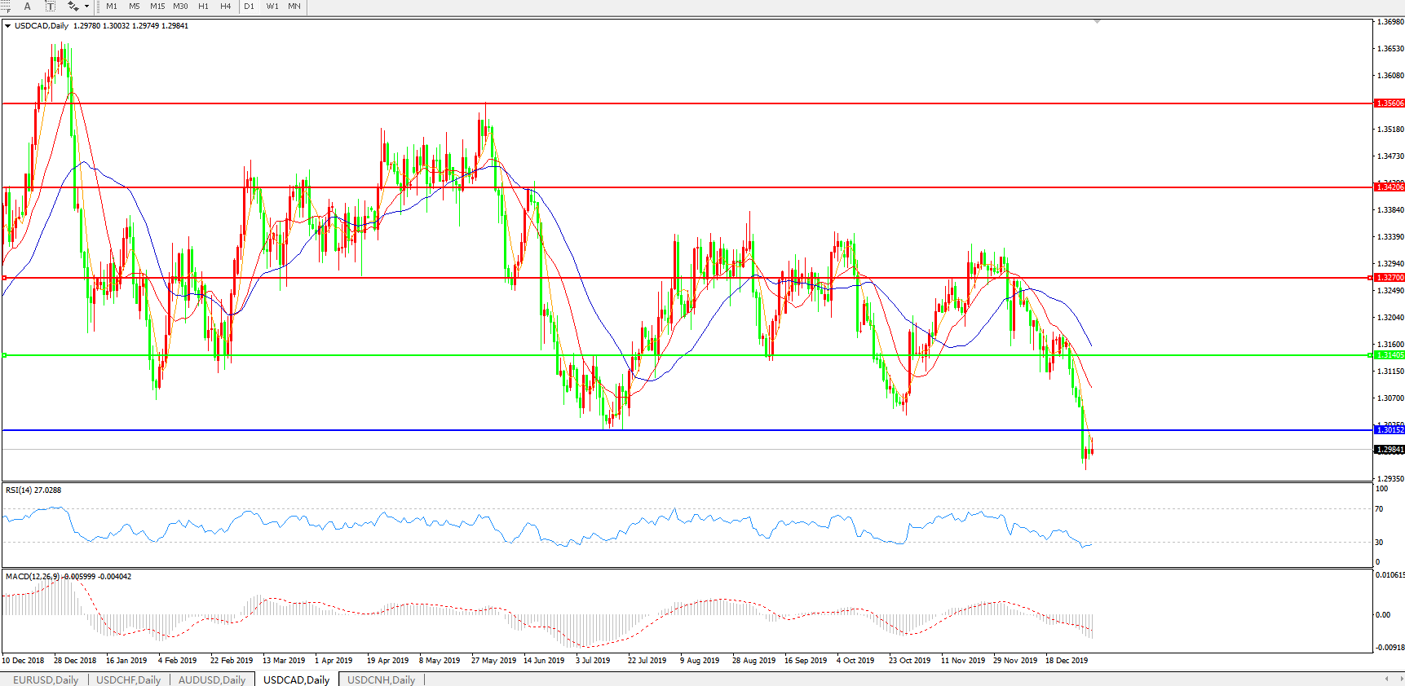Image resolution: width=1405 pixels, height=686 pixels.
Task: Select the red 1.35606 horizontal line label
Action: (1390, 103)
